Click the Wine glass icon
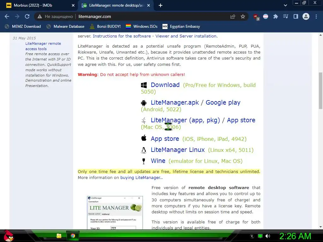Screen dimensions: 323x242 click(x=144, y=161)
